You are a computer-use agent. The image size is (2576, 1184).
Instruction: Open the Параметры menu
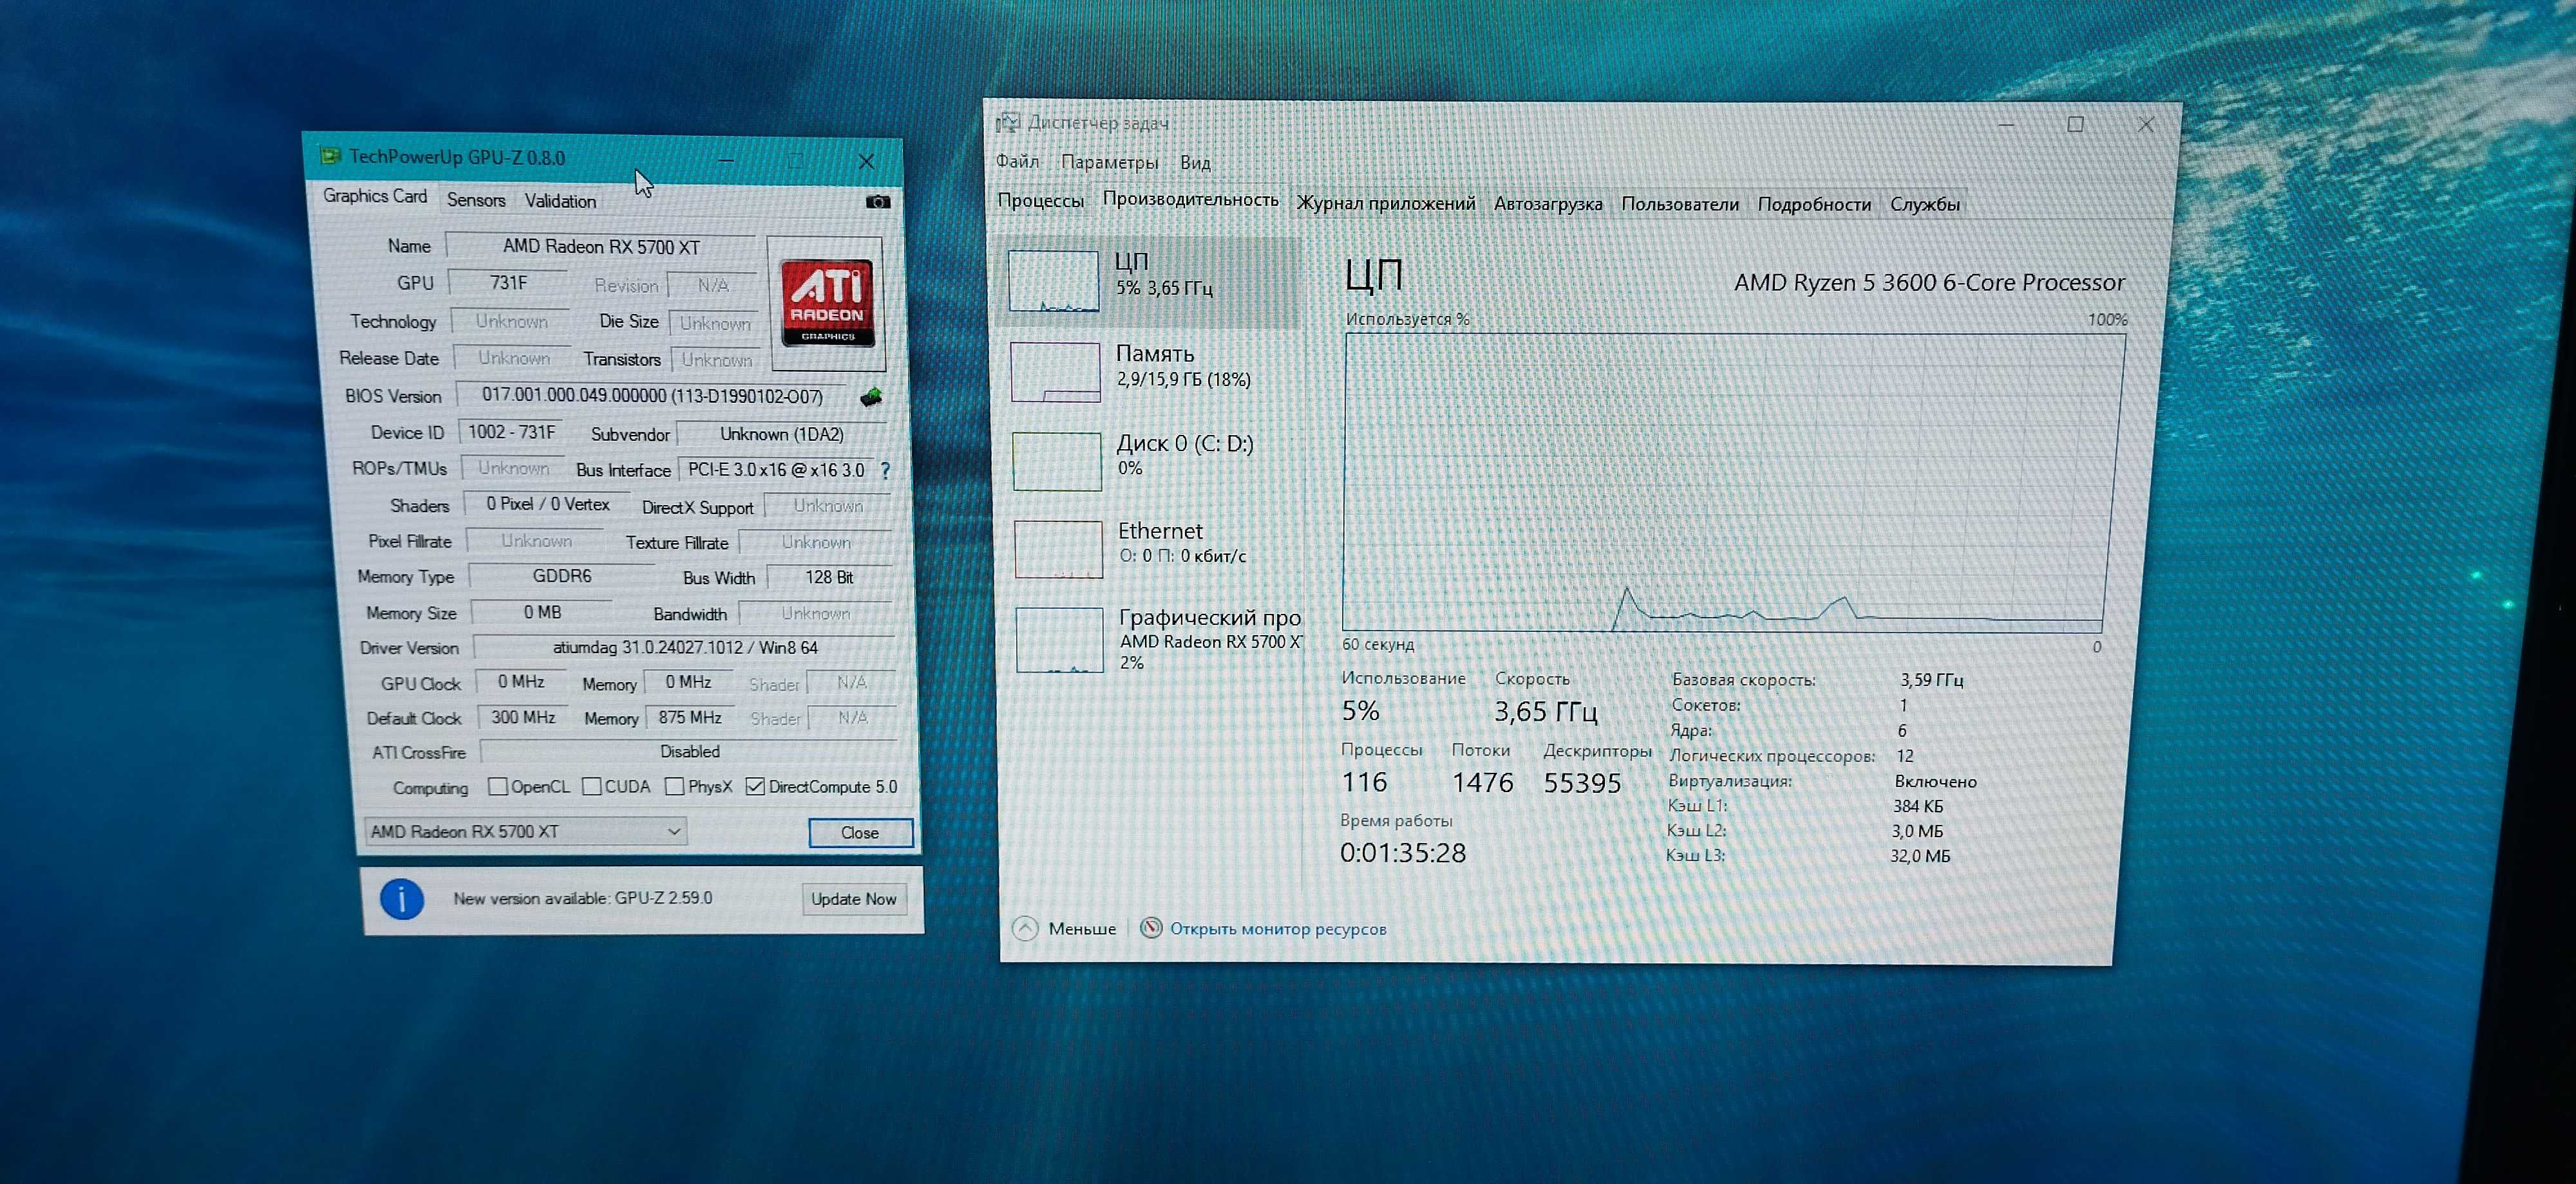point(1109,162)
